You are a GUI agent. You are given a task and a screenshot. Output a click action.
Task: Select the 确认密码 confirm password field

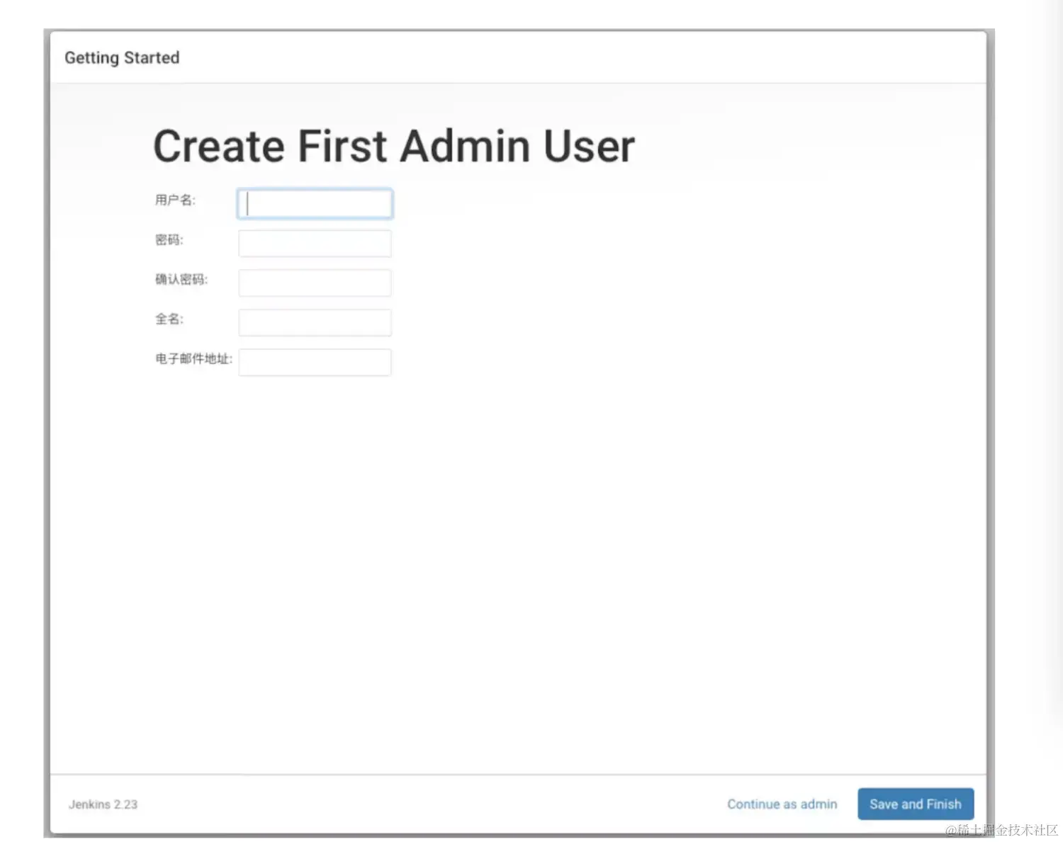pos(315,283)
